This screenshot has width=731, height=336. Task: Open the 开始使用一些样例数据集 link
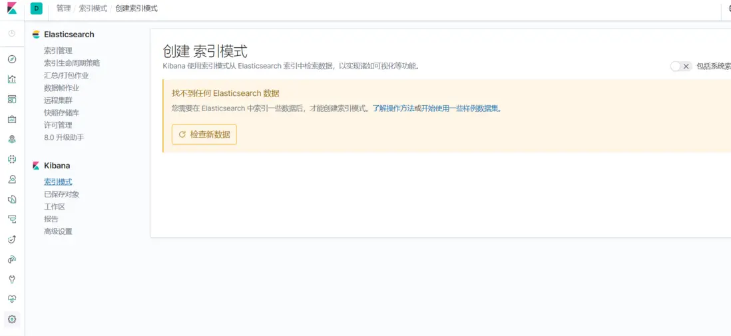point(461,108)
